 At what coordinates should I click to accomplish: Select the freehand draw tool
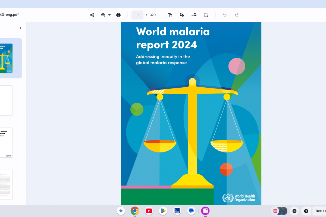point(182,15)
